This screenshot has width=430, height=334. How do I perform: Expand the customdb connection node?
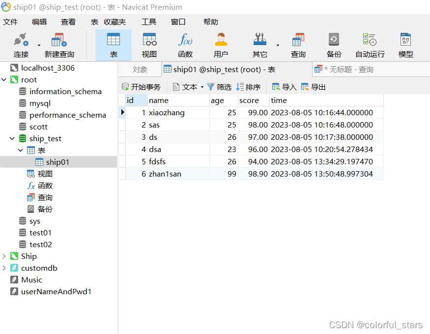(4, 268)
